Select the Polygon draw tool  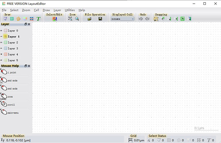18,19
